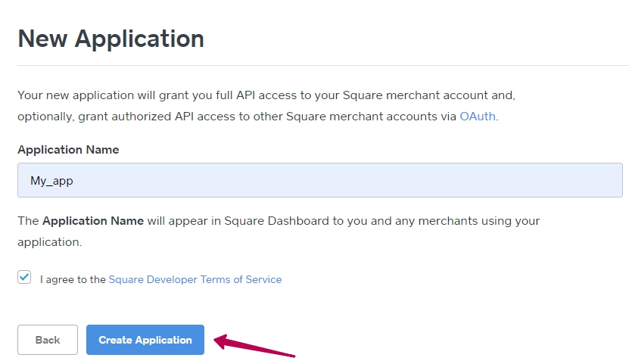Click the horizontal divider below the heading

pos(322,65)
